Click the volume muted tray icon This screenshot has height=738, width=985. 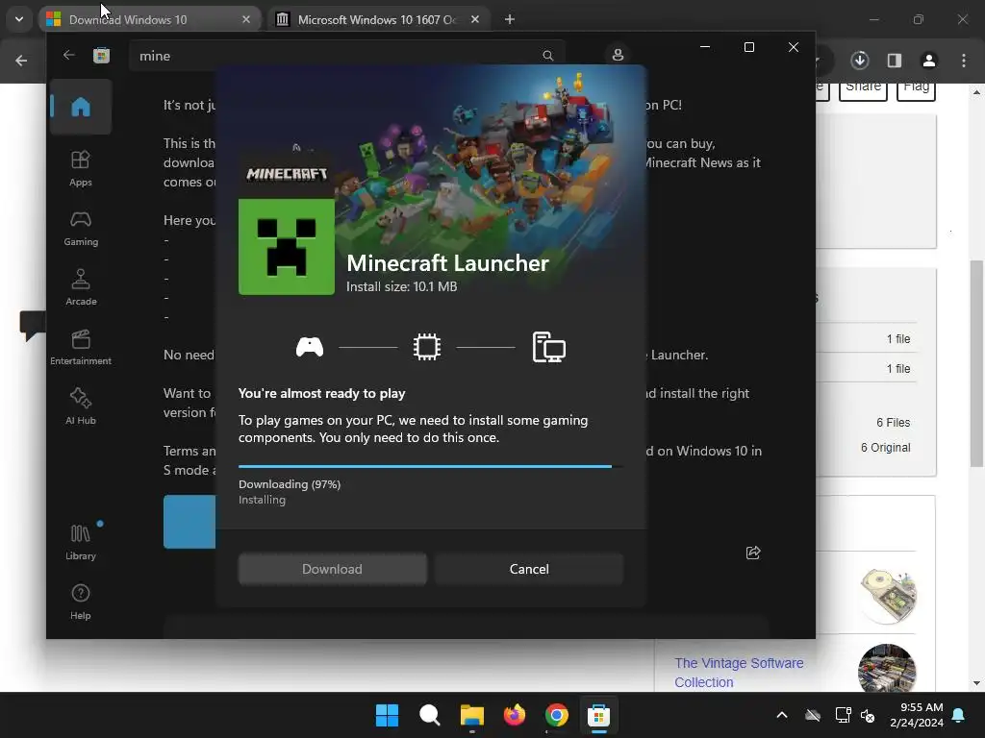point(869,715)
